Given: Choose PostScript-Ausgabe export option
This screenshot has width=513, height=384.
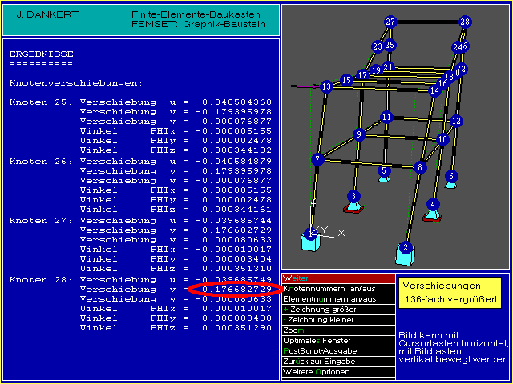Looking at the screenshot, I should click(339, 351).
